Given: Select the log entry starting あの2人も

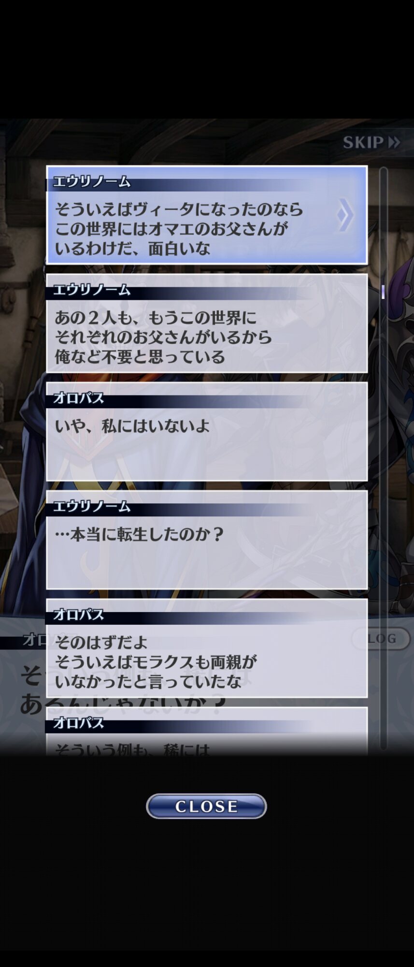Looking at the screenshot, I should coord(207,323).
